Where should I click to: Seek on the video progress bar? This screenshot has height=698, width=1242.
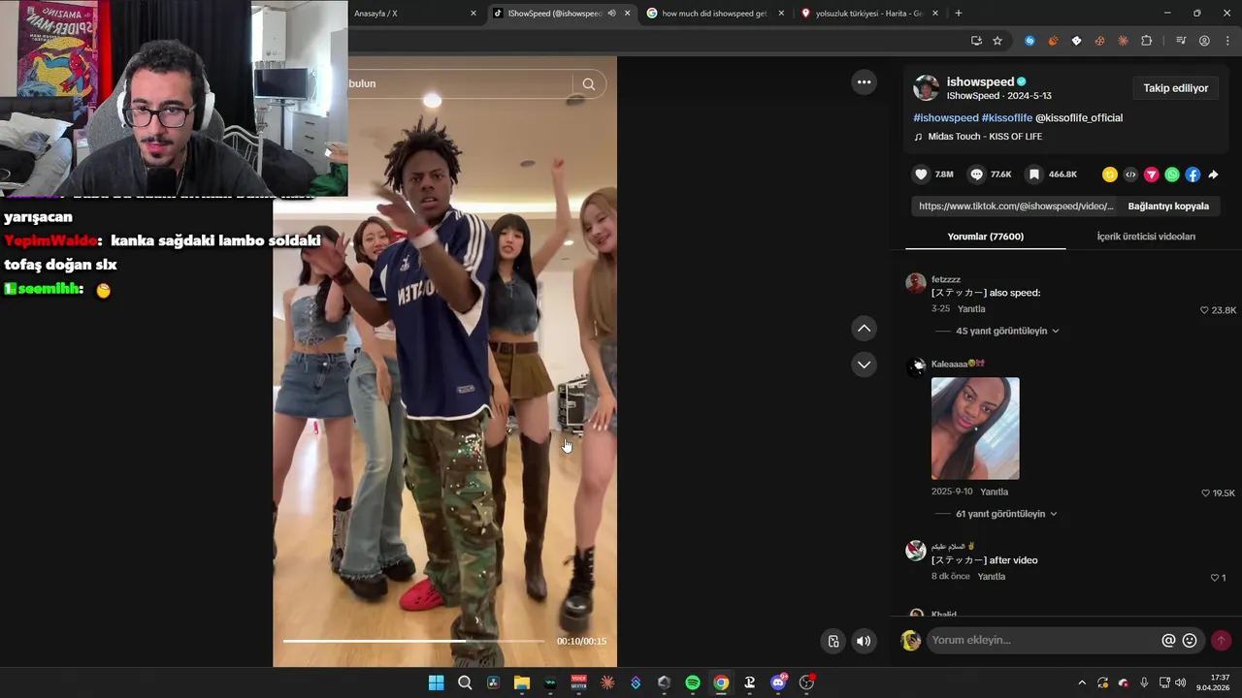click(413, 641)
